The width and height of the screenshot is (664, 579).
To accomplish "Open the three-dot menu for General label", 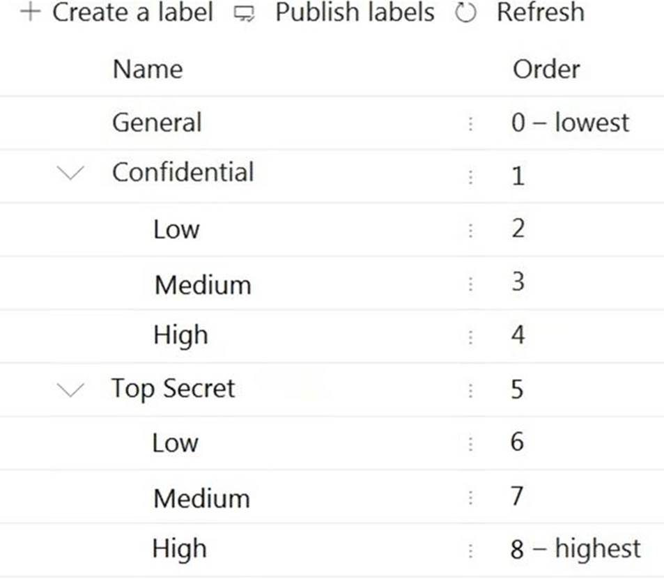I will [x=470, y=123].
